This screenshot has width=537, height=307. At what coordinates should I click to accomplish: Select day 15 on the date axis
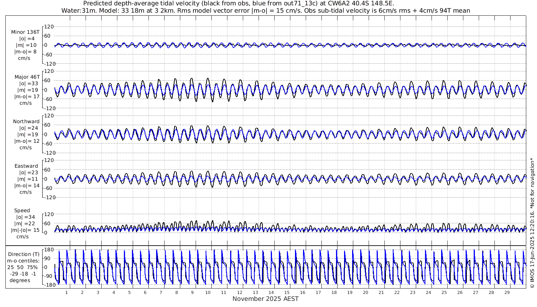[287, 292]
